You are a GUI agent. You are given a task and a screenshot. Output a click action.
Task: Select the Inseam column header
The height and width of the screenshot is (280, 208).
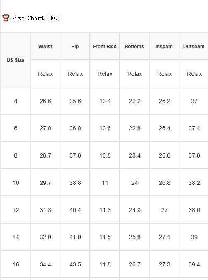click(164, 47)
